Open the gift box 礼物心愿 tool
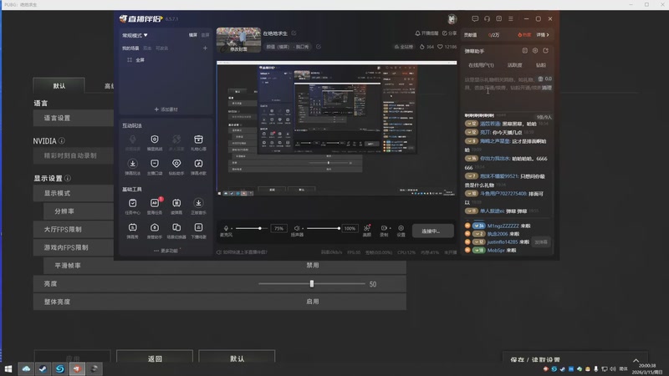The height and width of the screenshot is (376, 669). tap(198, 140)
